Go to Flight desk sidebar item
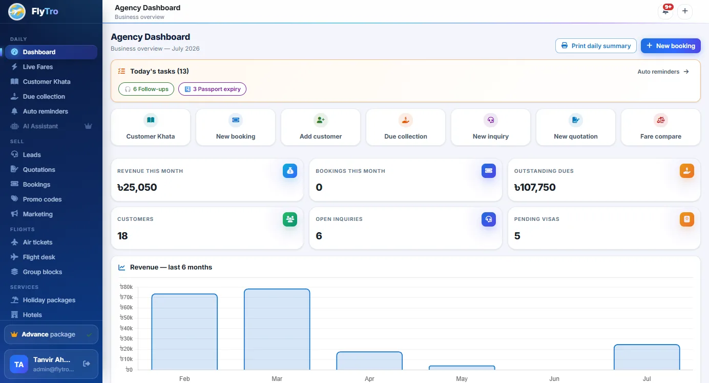The image size is (709, 383). pyautogui.click(x=51, y=257)
